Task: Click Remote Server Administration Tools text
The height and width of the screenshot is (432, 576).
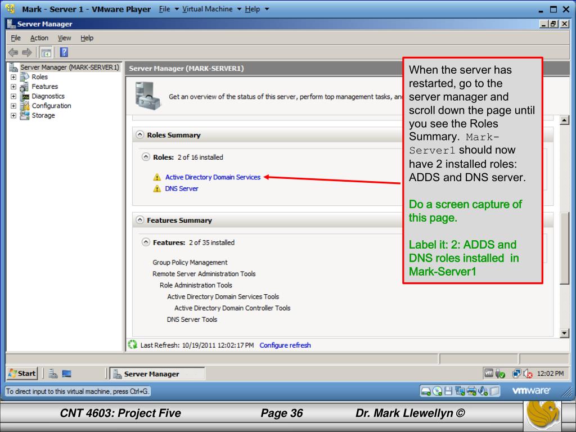Action: [204, 274]
